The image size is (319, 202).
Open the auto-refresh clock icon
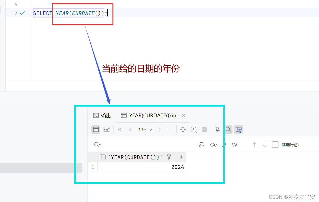[x=194, y=129]
